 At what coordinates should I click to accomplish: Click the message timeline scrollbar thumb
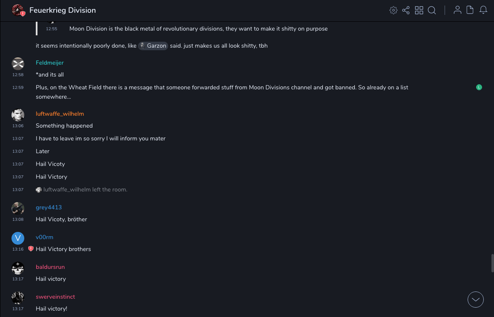492,263
